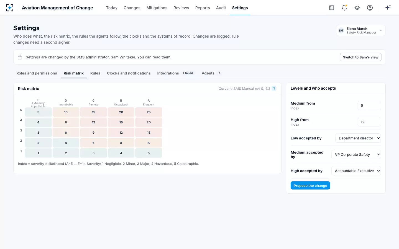Switch to the Rules tab

tap(95, 73)
